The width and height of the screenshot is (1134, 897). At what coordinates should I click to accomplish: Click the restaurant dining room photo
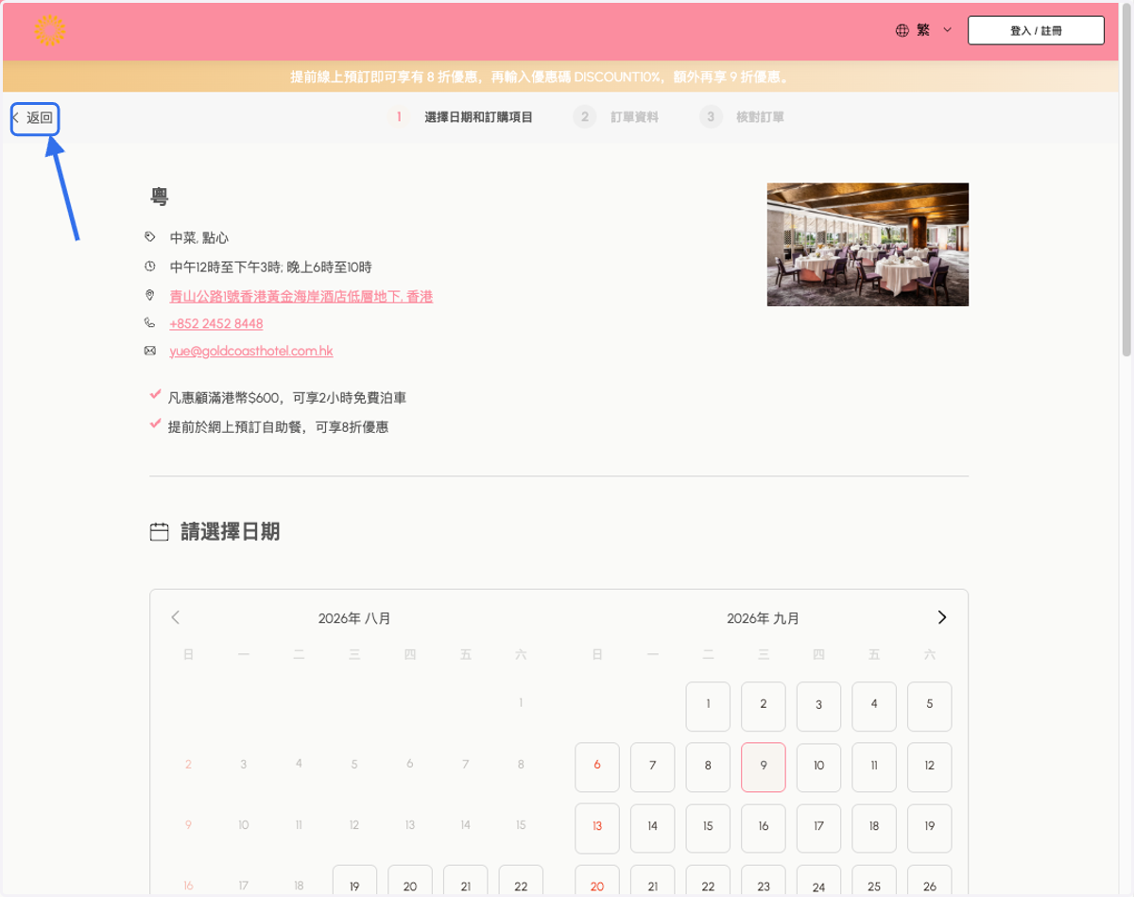point(868,244)
